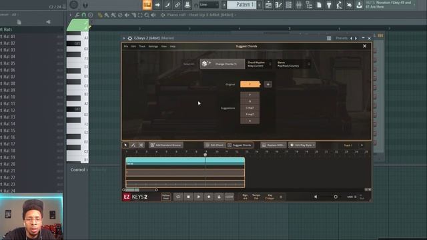Image resolution: width=427 pixels, height=240 pixels.
Task: Toggle Follow Host in EZkeys transport
Action: 166,197
